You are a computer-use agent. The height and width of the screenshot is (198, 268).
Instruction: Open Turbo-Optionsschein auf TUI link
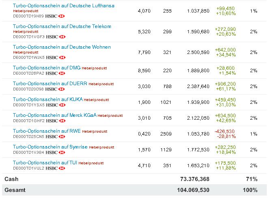[45, 163]
